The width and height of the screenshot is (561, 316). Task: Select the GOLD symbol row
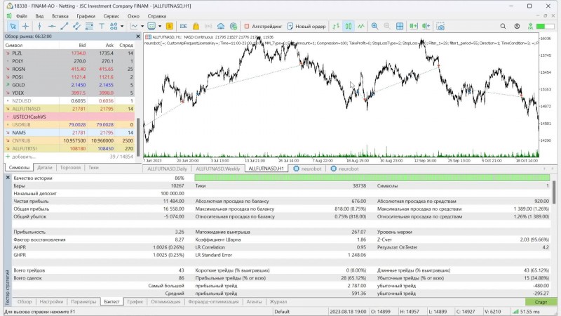69,85
